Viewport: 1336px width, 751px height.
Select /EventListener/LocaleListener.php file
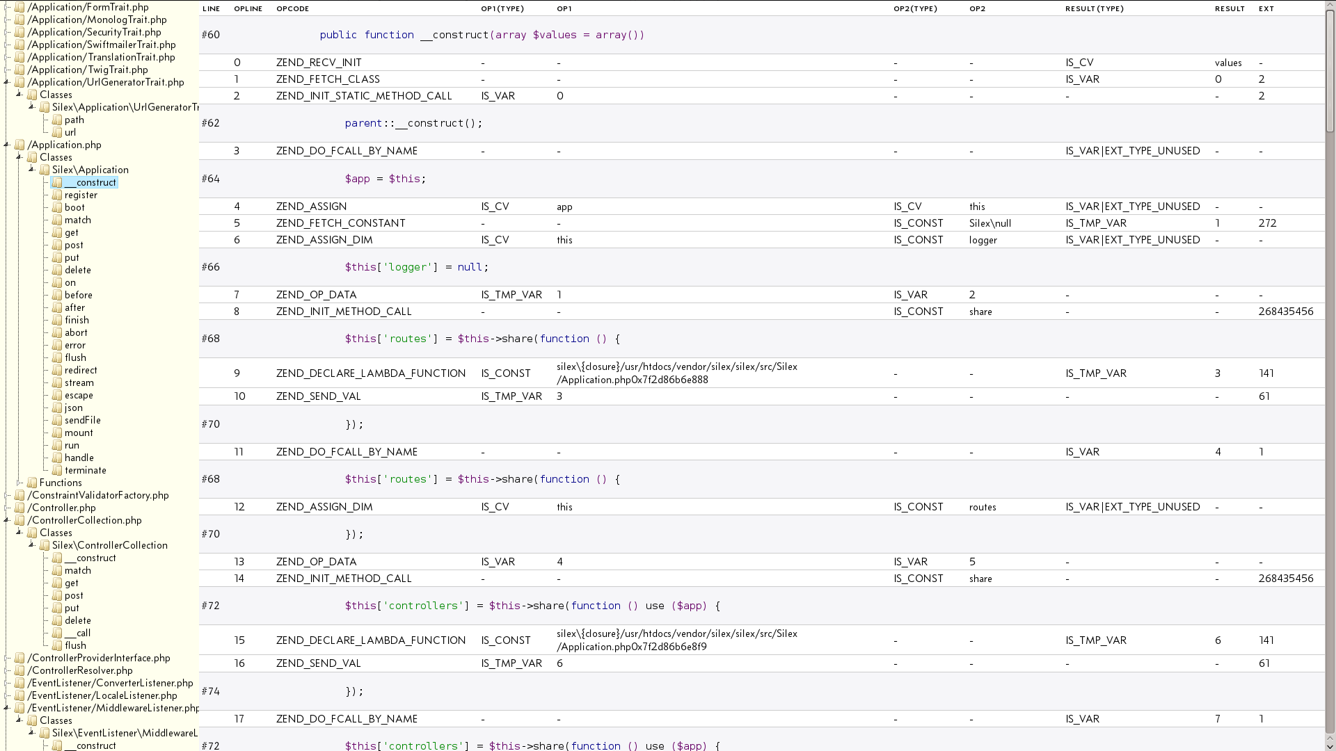coord(102,696)
